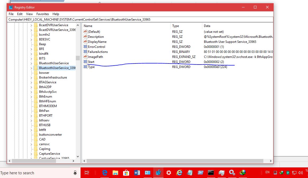Screen dimensions: 308x178
Task: Expand the bindflt key
Action: tap(31, 54)
